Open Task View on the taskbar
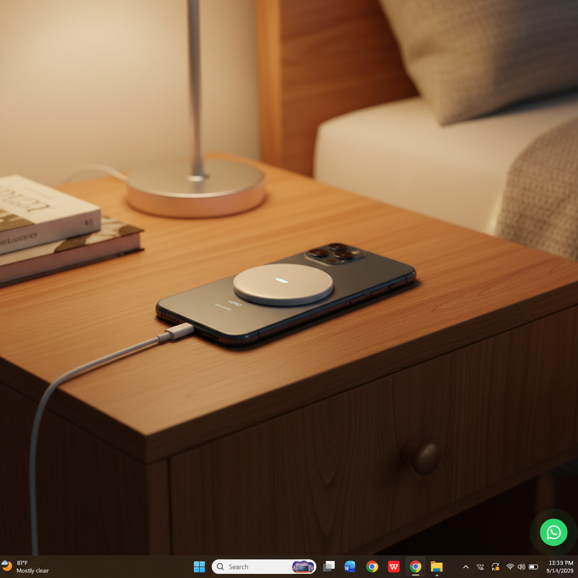The height and width of the screenshot is (578, 578). click(329, 567)
